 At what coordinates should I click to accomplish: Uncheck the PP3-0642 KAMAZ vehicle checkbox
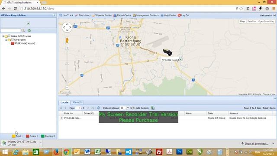(16, 43)
